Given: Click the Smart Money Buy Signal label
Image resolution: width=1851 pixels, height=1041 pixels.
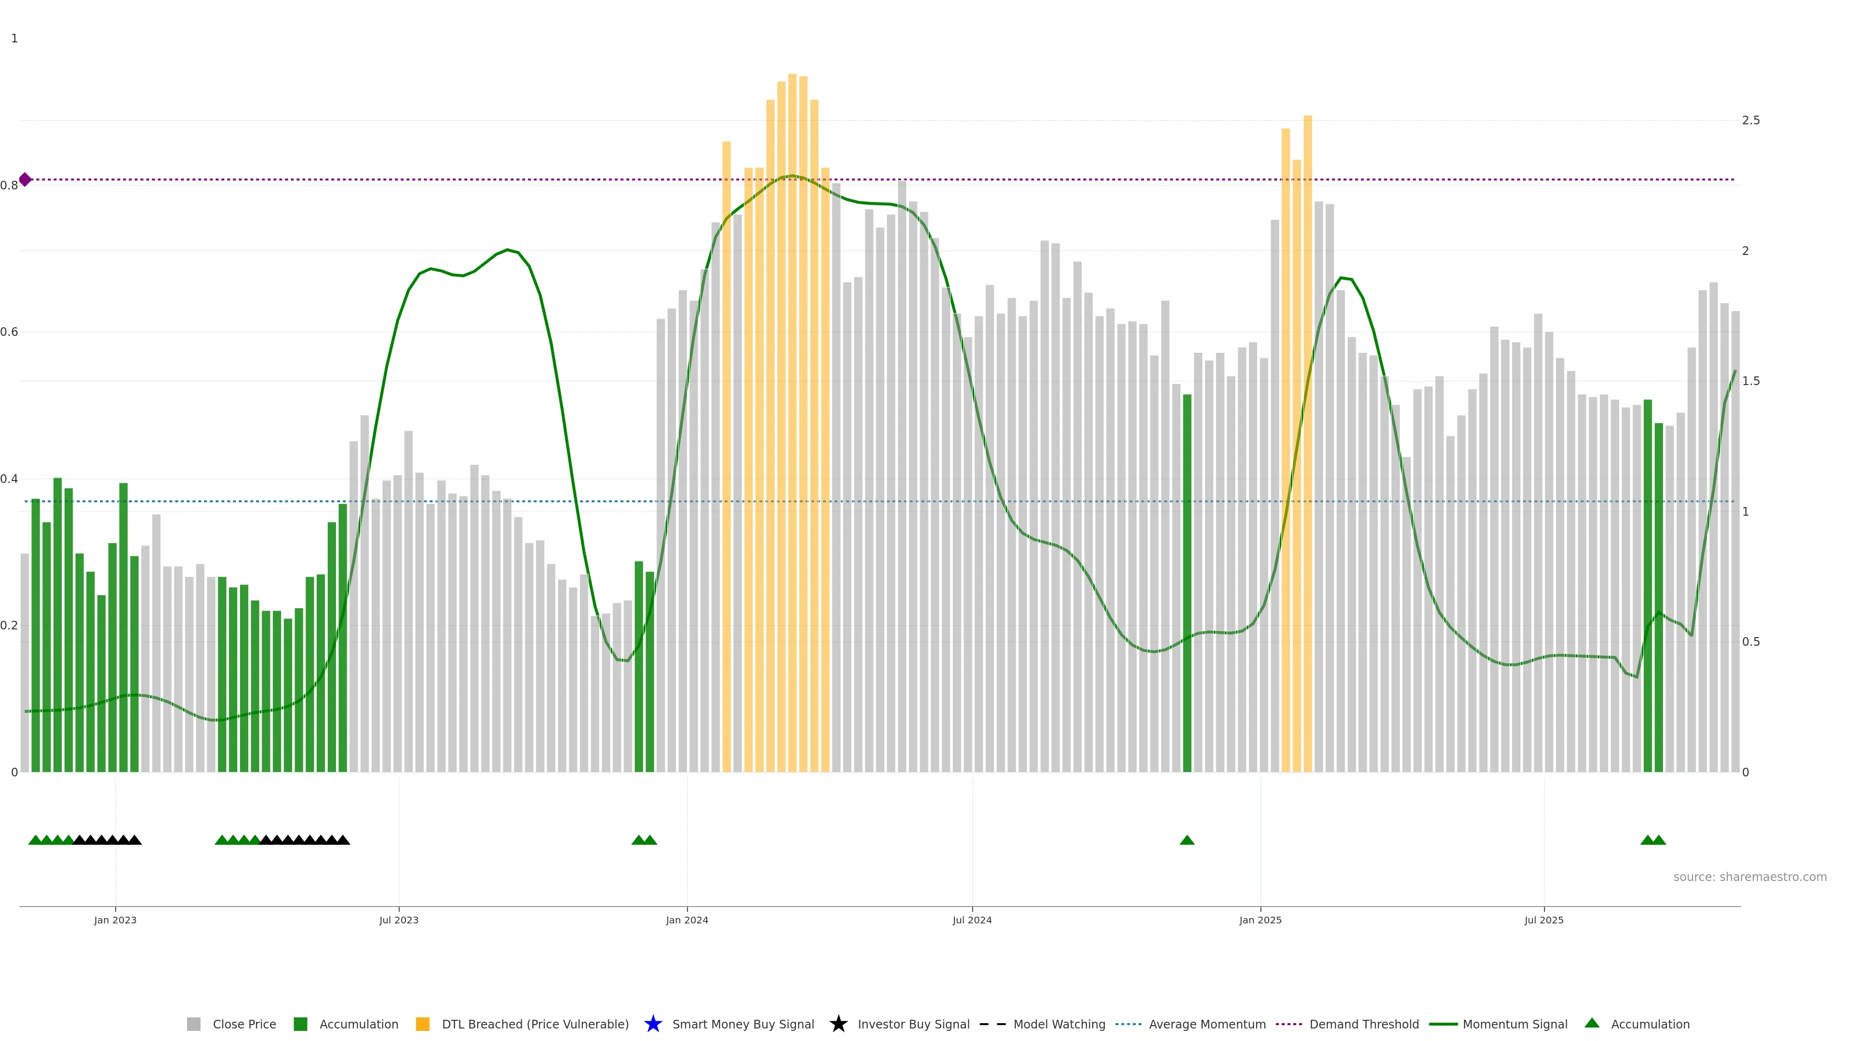Looking at the screenshot, I should pyautogui.click(x=743, y=1024).
